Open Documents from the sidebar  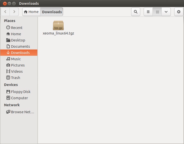(20, 46)
